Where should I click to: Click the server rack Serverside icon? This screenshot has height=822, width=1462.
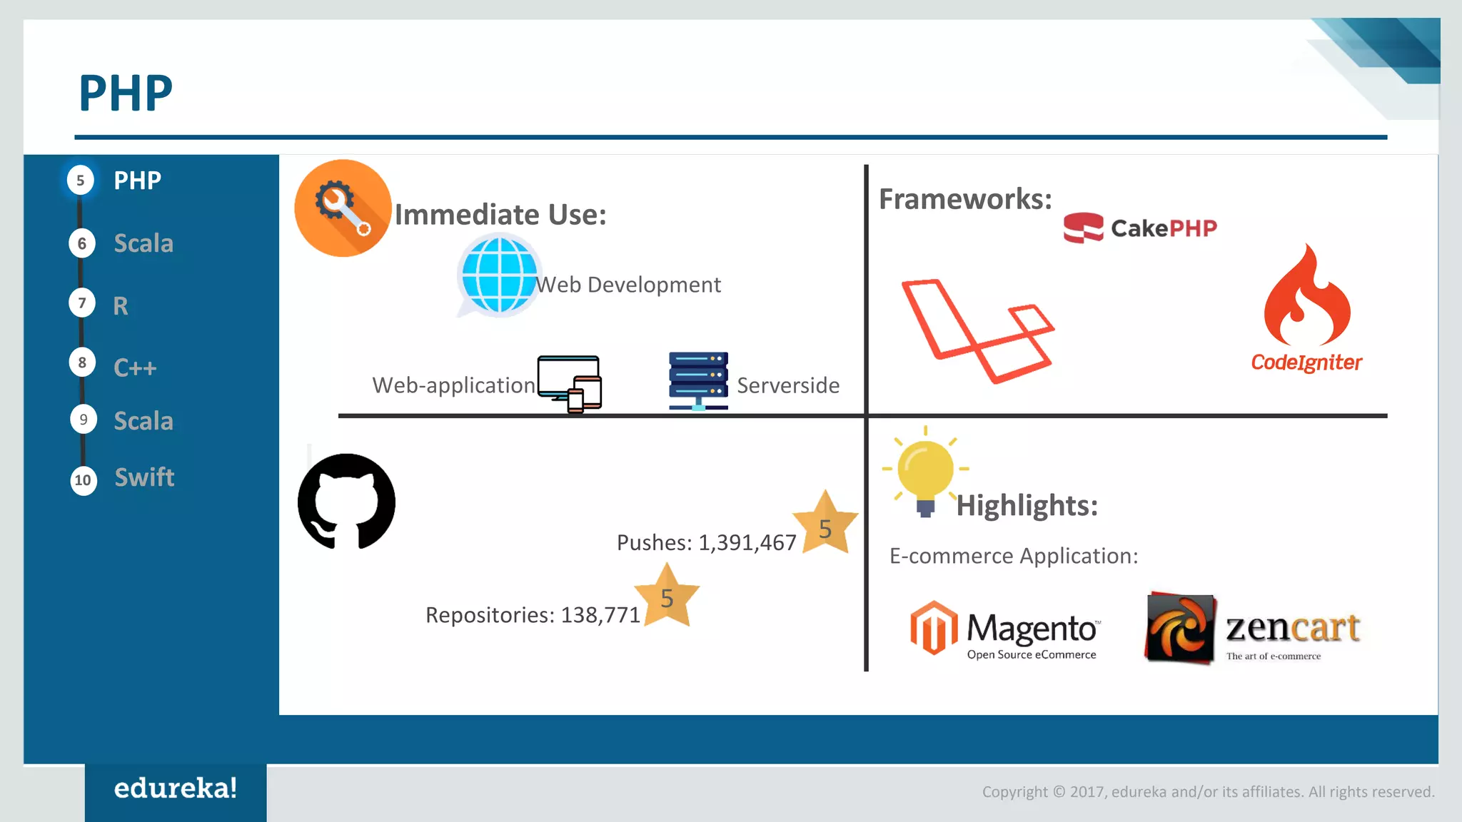coord(698,381)
